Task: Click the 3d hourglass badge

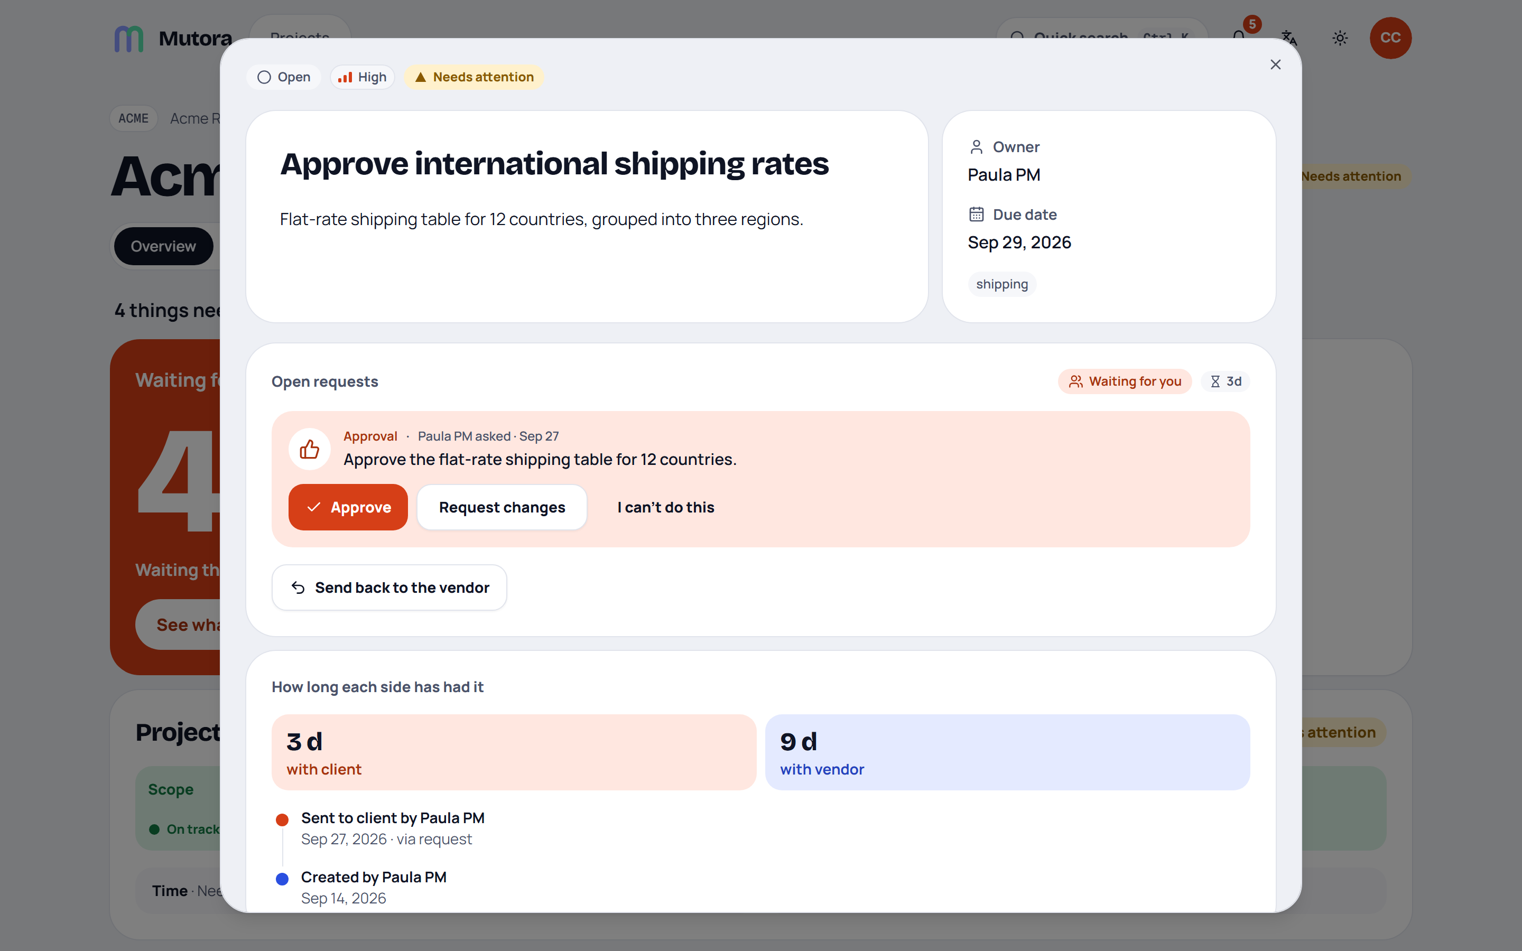Action: (1225, 381)
